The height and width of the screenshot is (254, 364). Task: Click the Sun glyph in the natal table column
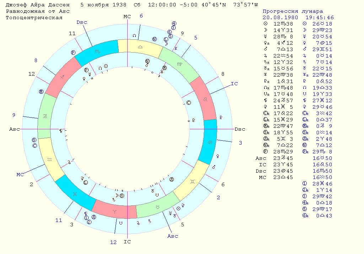tap(266, 24)
